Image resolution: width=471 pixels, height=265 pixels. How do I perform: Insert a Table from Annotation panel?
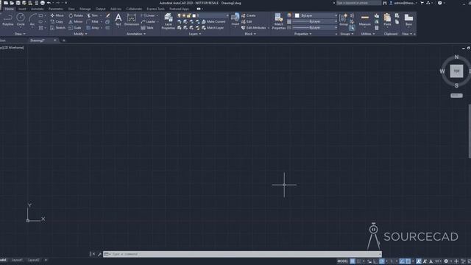point(147,28)
